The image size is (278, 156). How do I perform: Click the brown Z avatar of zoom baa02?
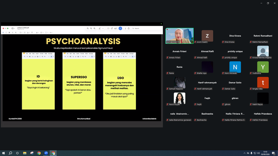click(x=207, y=36)
